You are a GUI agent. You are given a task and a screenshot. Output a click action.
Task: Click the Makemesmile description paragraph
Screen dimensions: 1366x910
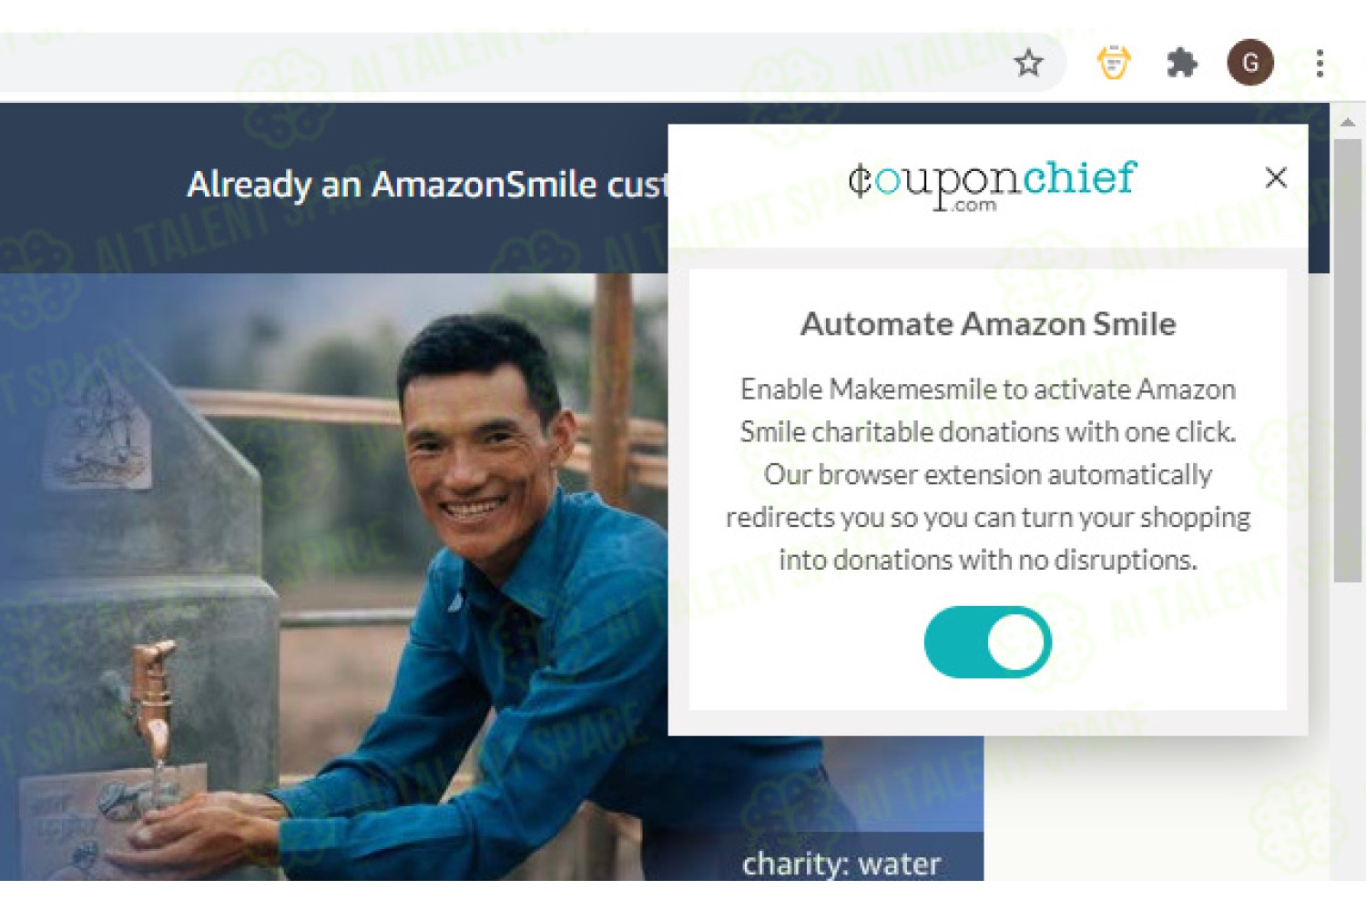coord(988,474)
